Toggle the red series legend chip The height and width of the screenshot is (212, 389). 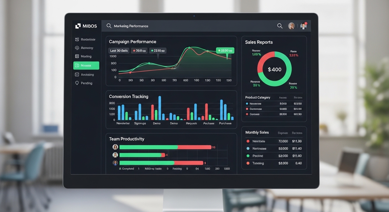(x=139, y=51)
